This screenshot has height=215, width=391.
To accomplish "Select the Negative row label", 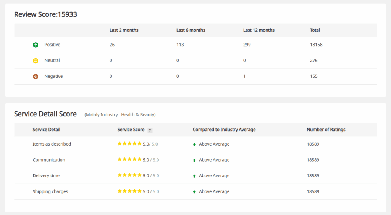I will [53, 76].
